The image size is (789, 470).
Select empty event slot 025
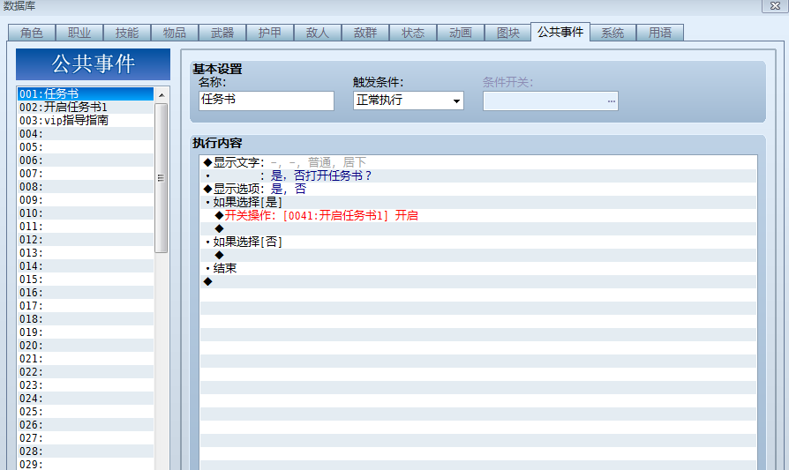[86, 411]
